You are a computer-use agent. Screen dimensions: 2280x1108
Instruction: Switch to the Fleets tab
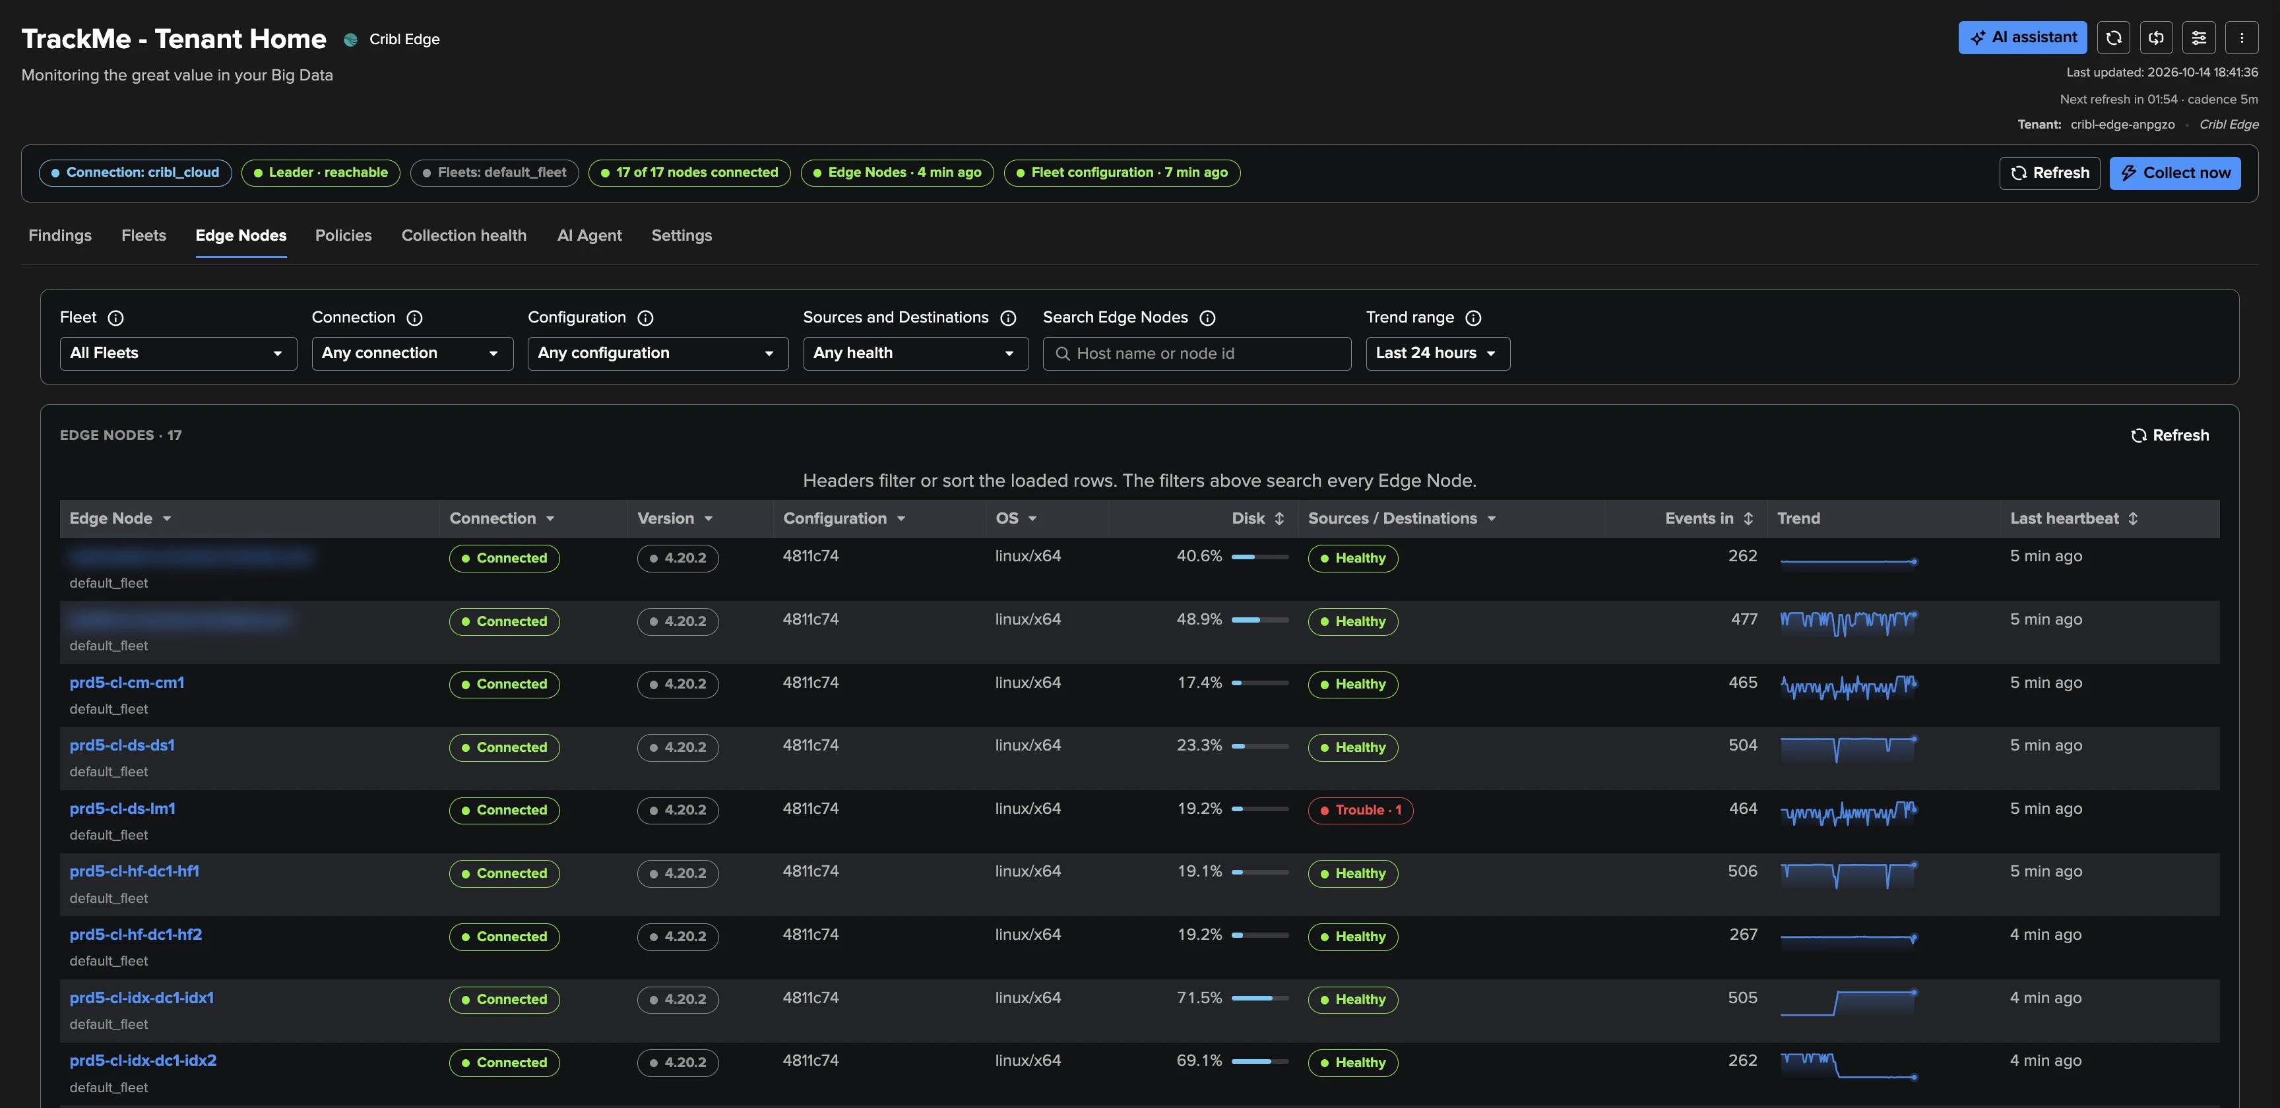tap(143, 235)
